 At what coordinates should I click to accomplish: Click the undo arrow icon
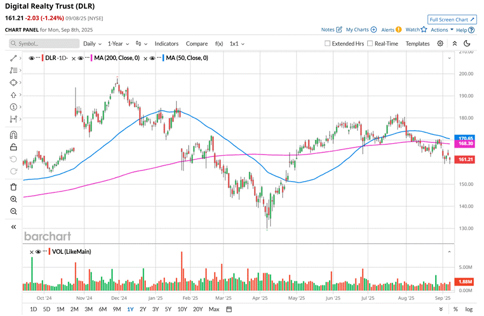pos(13,159)
